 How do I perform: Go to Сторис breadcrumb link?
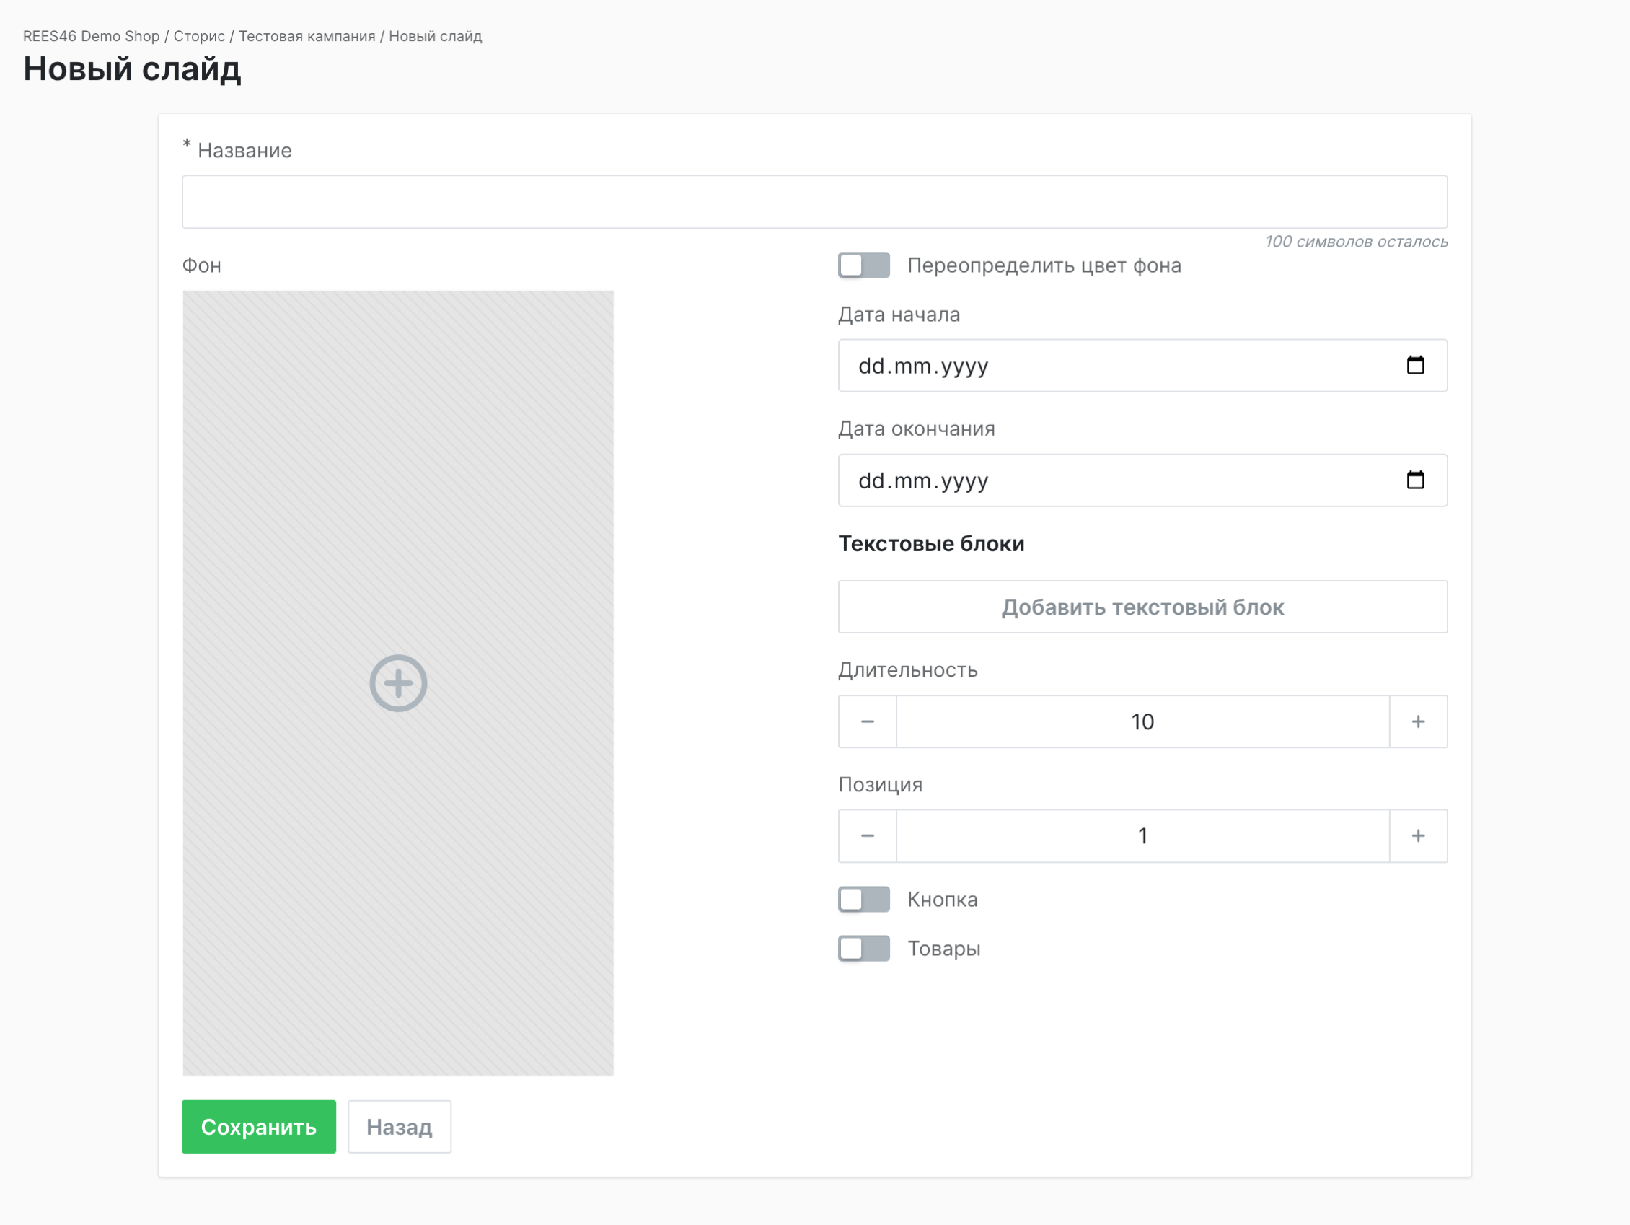(x=199, y=36)
